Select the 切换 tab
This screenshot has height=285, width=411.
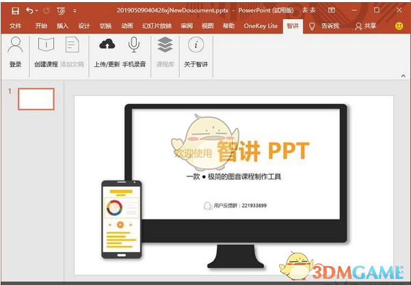point(105,26)
